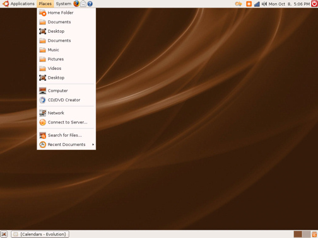Open the Desktop entry just above Computer

click(66, 77)
